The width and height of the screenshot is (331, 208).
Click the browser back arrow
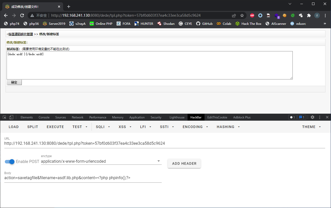[x=6, y=15]
